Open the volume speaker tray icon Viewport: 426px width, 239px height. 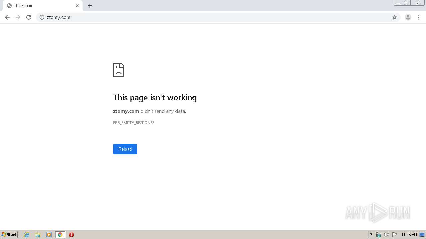coord(386,235)
